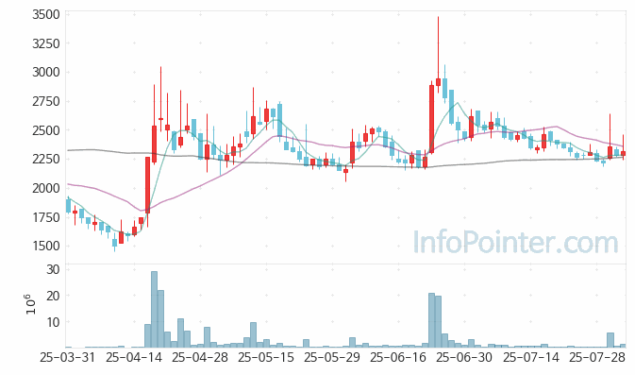Select the 1750 price axis label
The height and width of the screenshot is (375, 635).
tap(46, 217)
